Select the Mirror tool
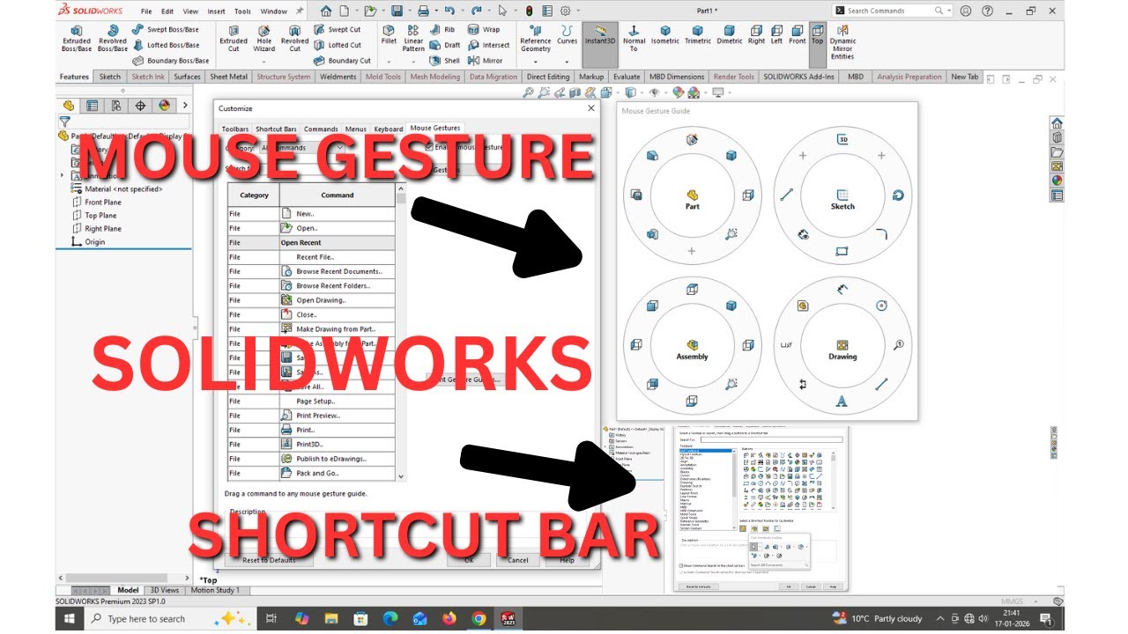The height and width of the screenshot is (634, 1128). click(486, 61)
